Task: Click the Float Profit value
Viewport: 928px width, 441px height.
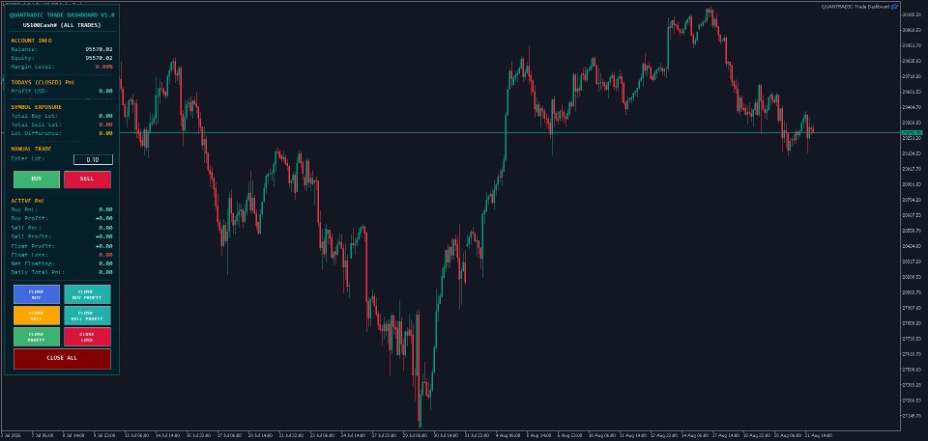Action: (104, 246)
